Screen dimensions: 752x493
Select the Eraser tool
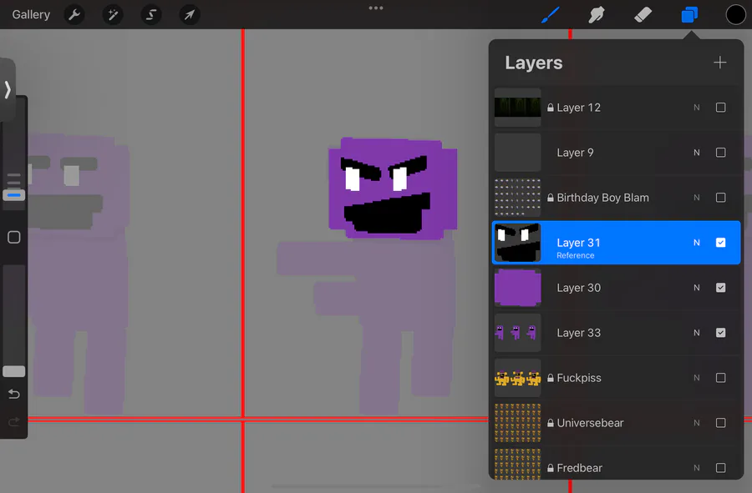pyautogui.click(x=643, y=15)
